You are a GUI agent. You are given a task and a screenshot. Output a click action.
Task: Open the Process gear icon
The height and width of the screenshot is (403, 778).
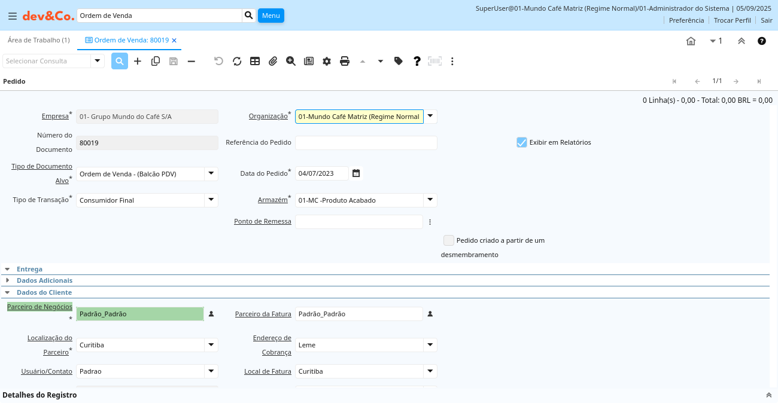tap(327, 61)
